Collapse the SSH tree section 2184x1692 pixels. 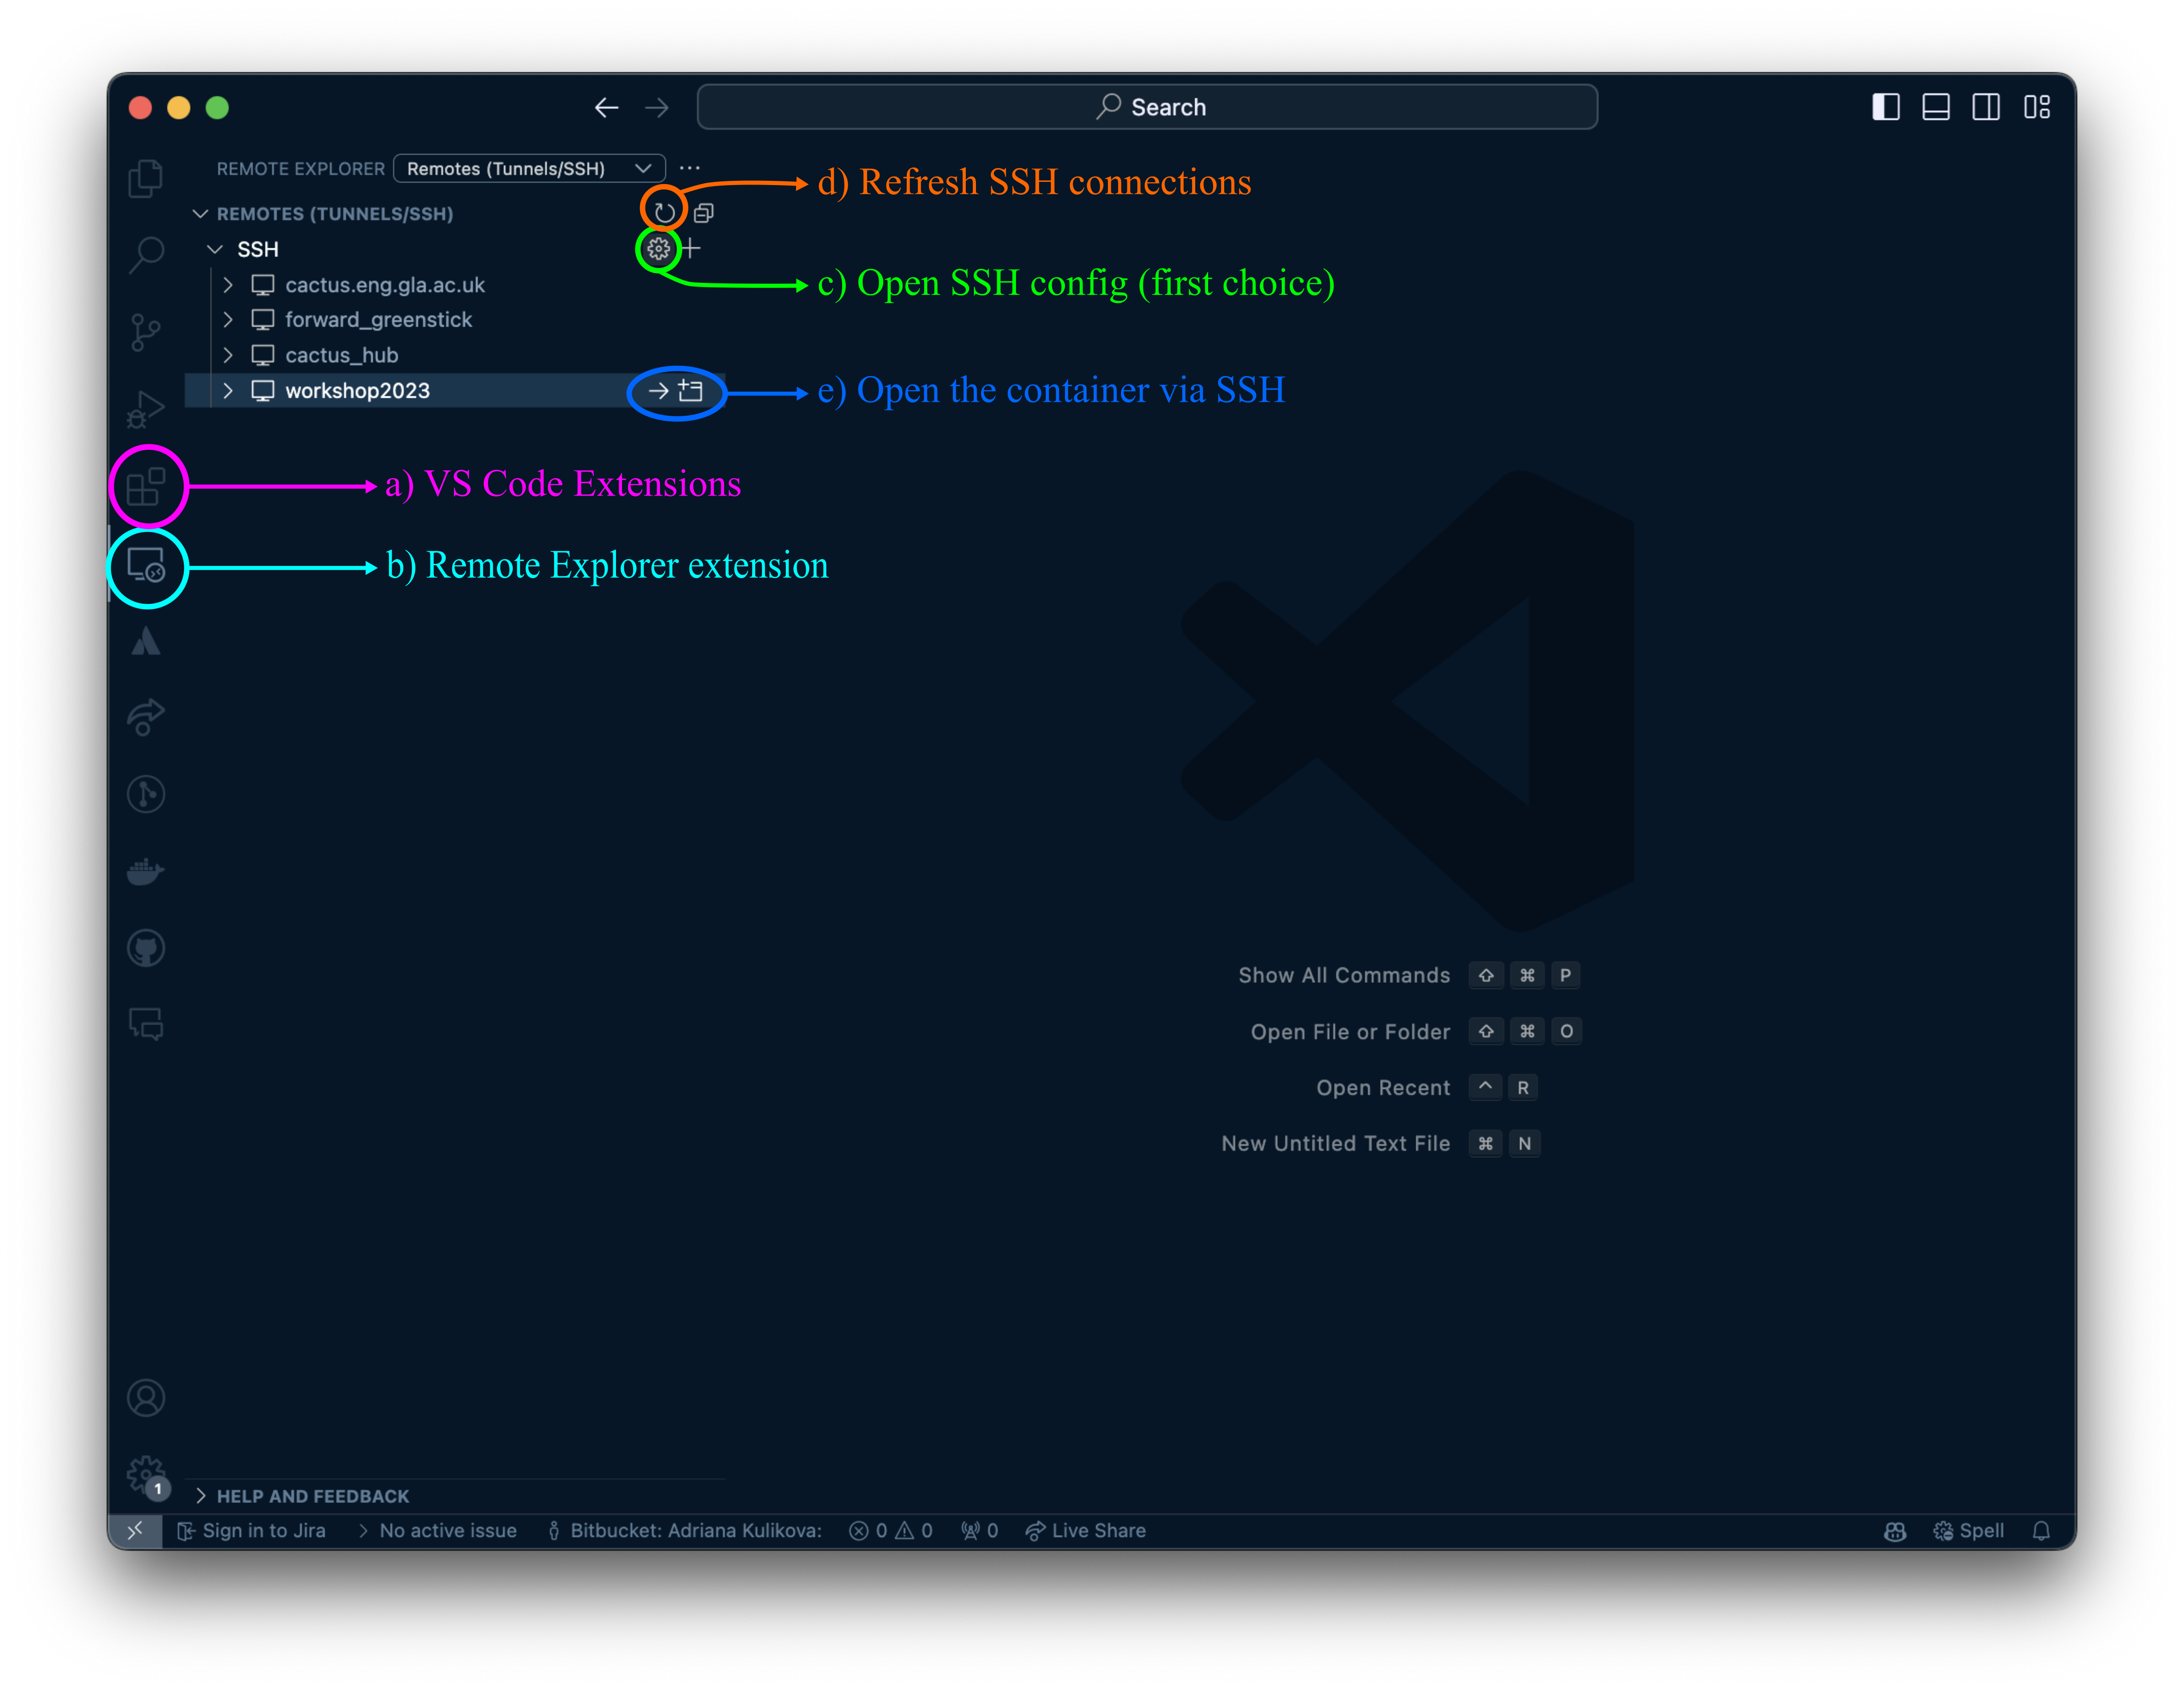pyautogui.click(x=215, y=249)
